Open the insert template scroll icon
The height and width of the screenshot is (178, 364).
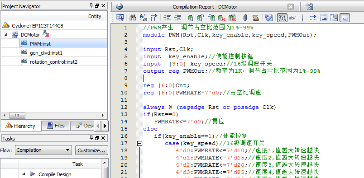pyautogui.click(x=256, y=18)
